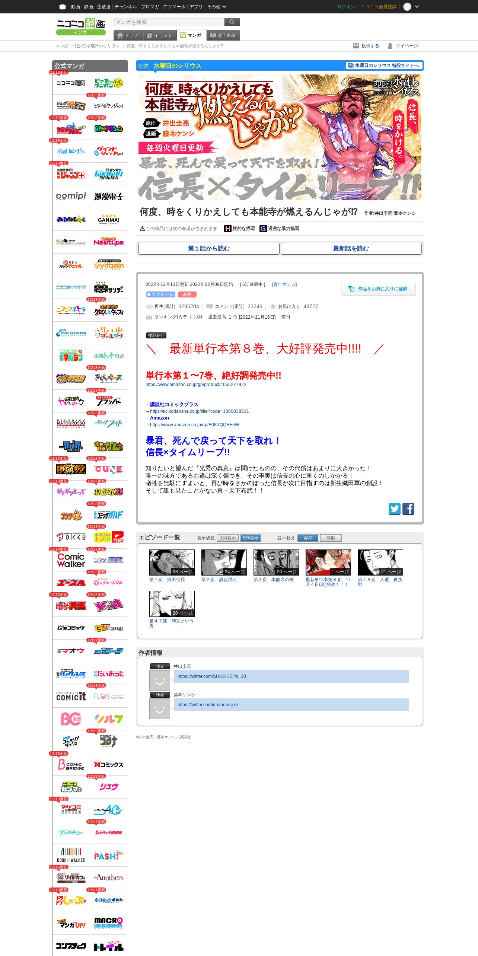Open 動画 in the top menu
The height and width of the screenshot is (956, 478).
[x=76, y=7]
